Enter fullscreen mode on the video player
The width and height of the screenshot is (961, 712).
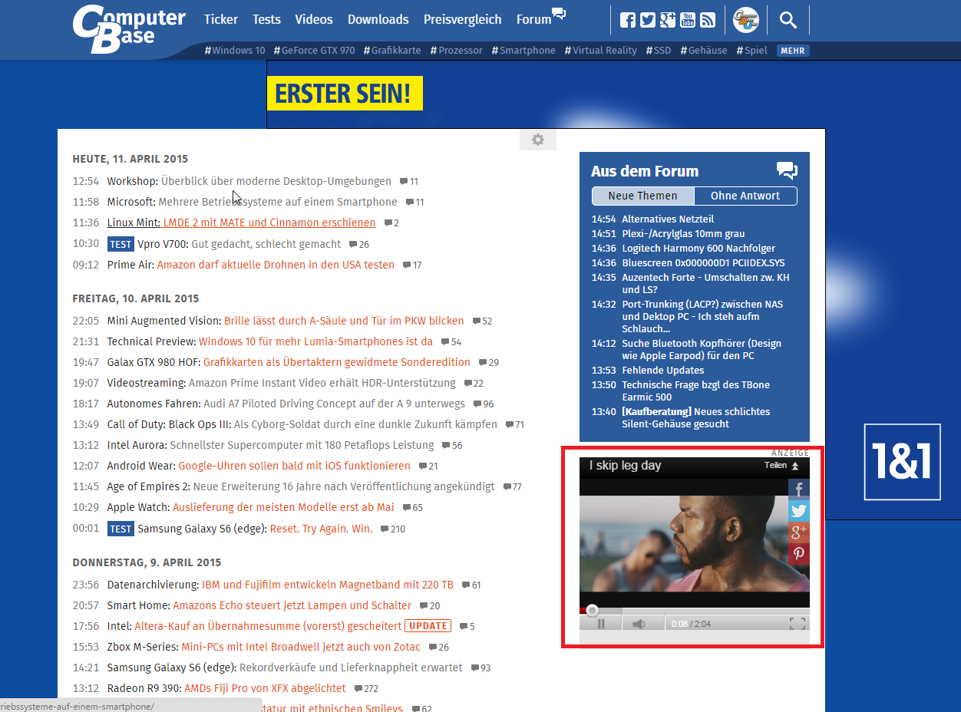tap(798, 624)
